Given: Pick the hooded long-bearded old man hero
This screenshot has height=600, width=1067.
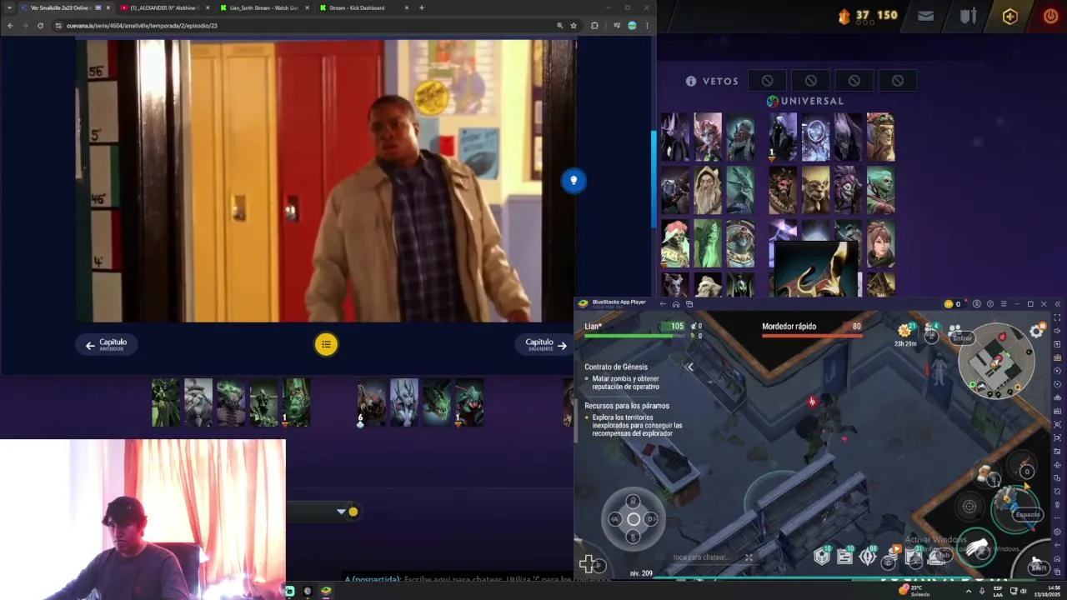Looking at the screenshot, I should point(708,190).
